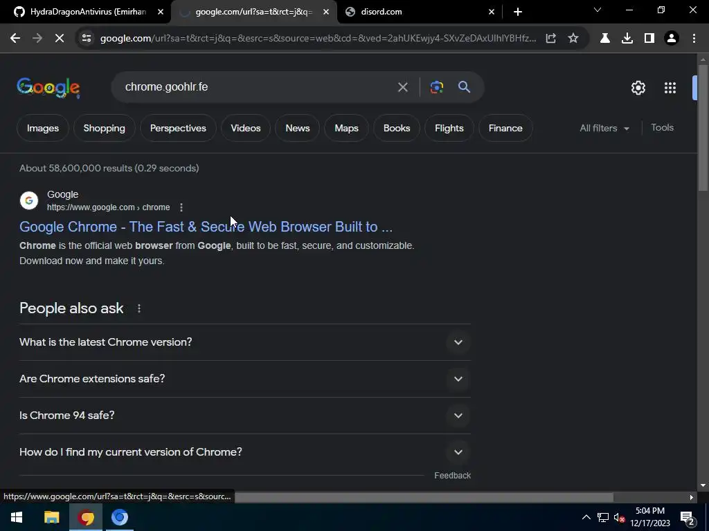Image resolution: width=709 pixels, height=531 pixels.
Task: Filter results by Images
Action: pos(43,128)
